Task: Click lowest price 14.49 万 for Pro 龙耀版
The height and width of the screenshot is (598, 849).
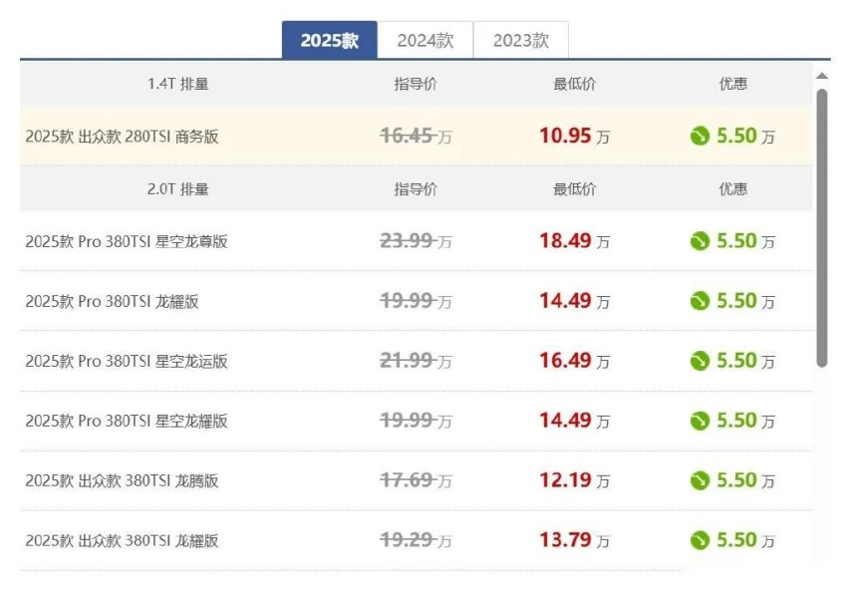Action: [575, 301]
